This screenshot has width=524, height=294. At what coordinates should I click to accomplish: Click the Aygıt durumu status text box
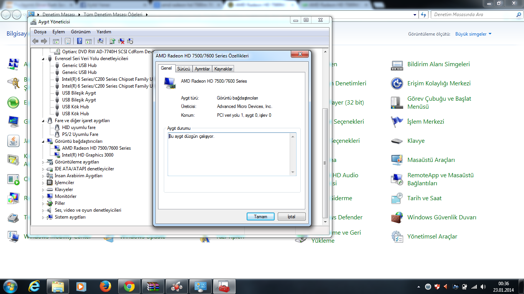pyautogui.click(x=232, y=154)
